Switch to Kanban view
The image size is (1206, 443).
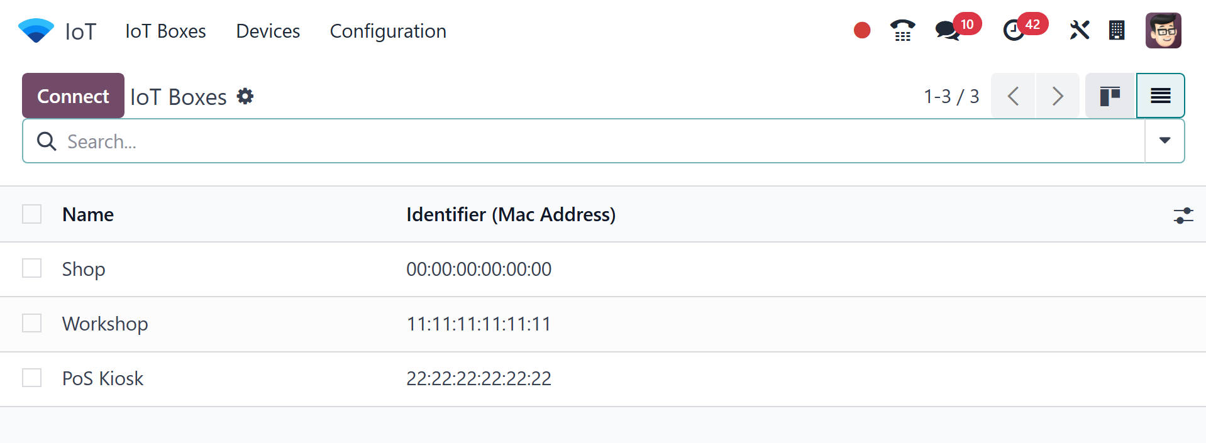point(1110,96)
